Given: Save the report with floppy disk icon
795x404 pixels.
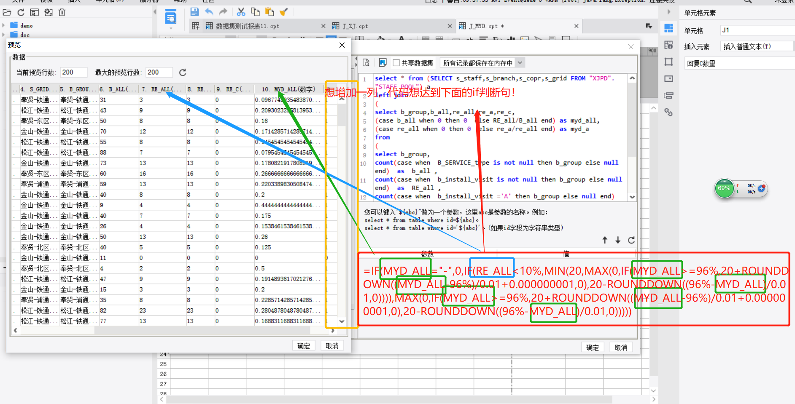Looking at the screenshot, I should (194, 12).
